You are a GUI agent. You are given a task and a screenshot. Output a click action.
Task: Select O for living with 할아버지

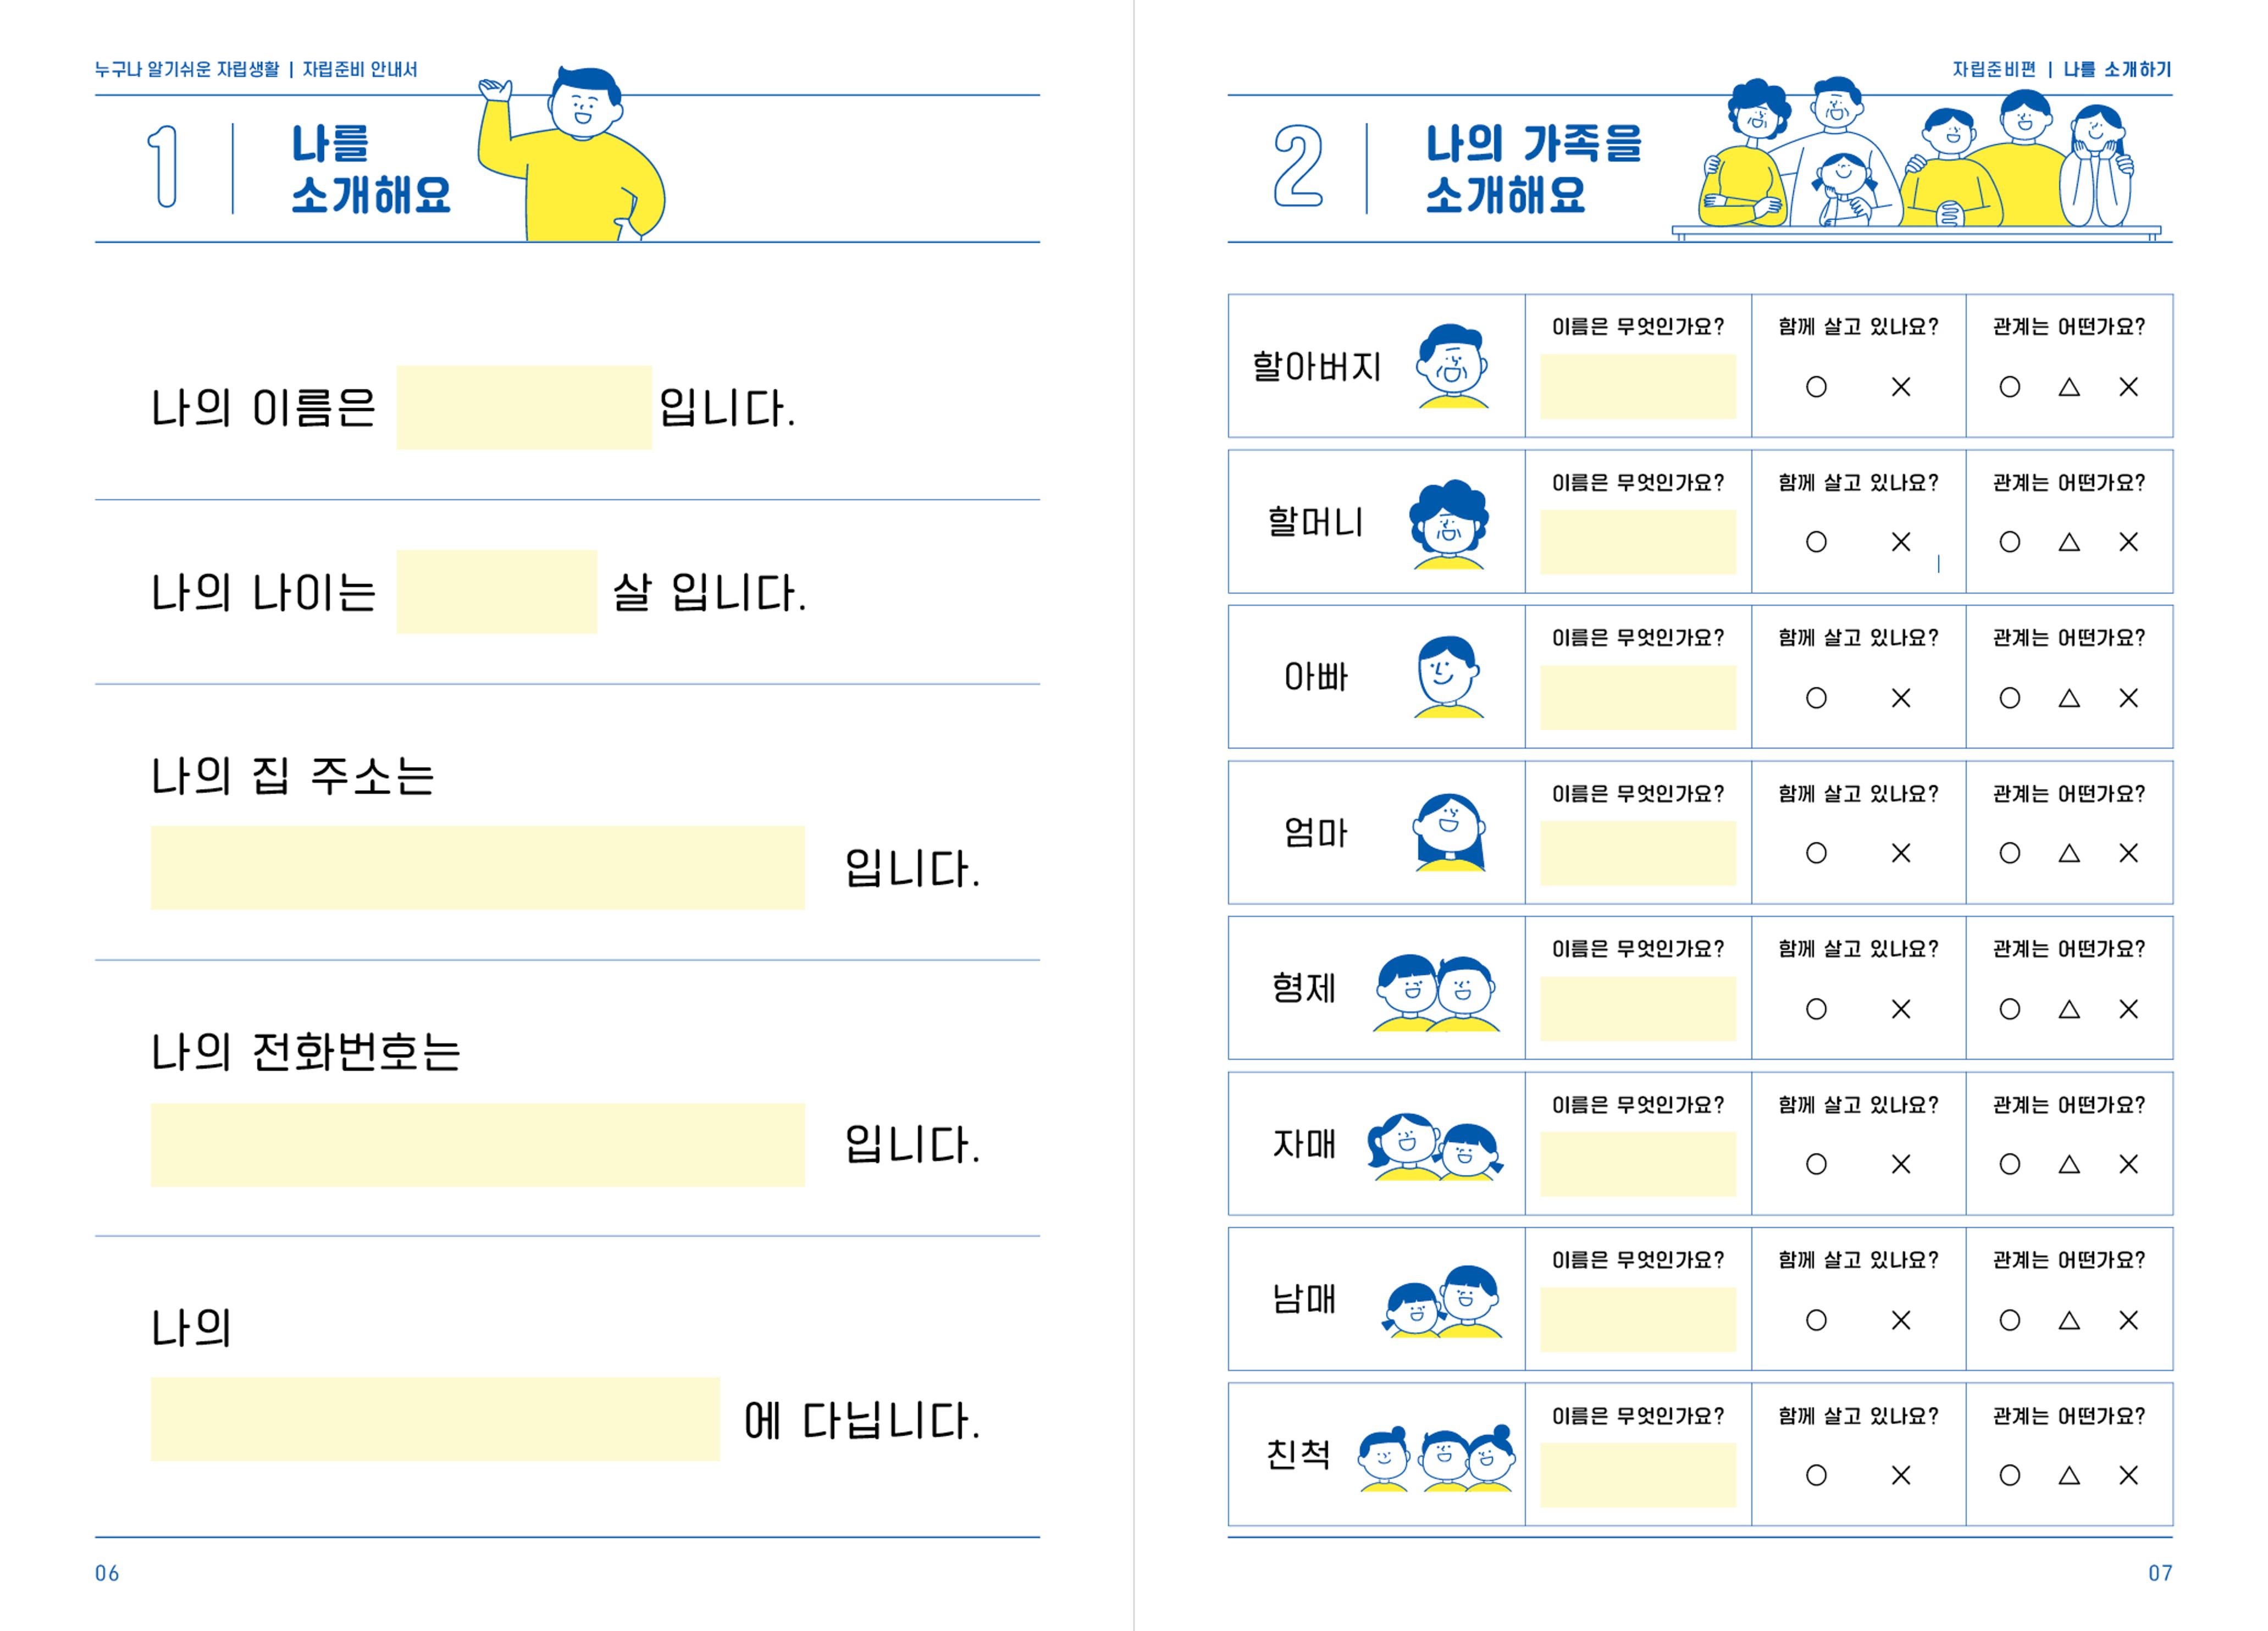click(x=1816, y=387)
